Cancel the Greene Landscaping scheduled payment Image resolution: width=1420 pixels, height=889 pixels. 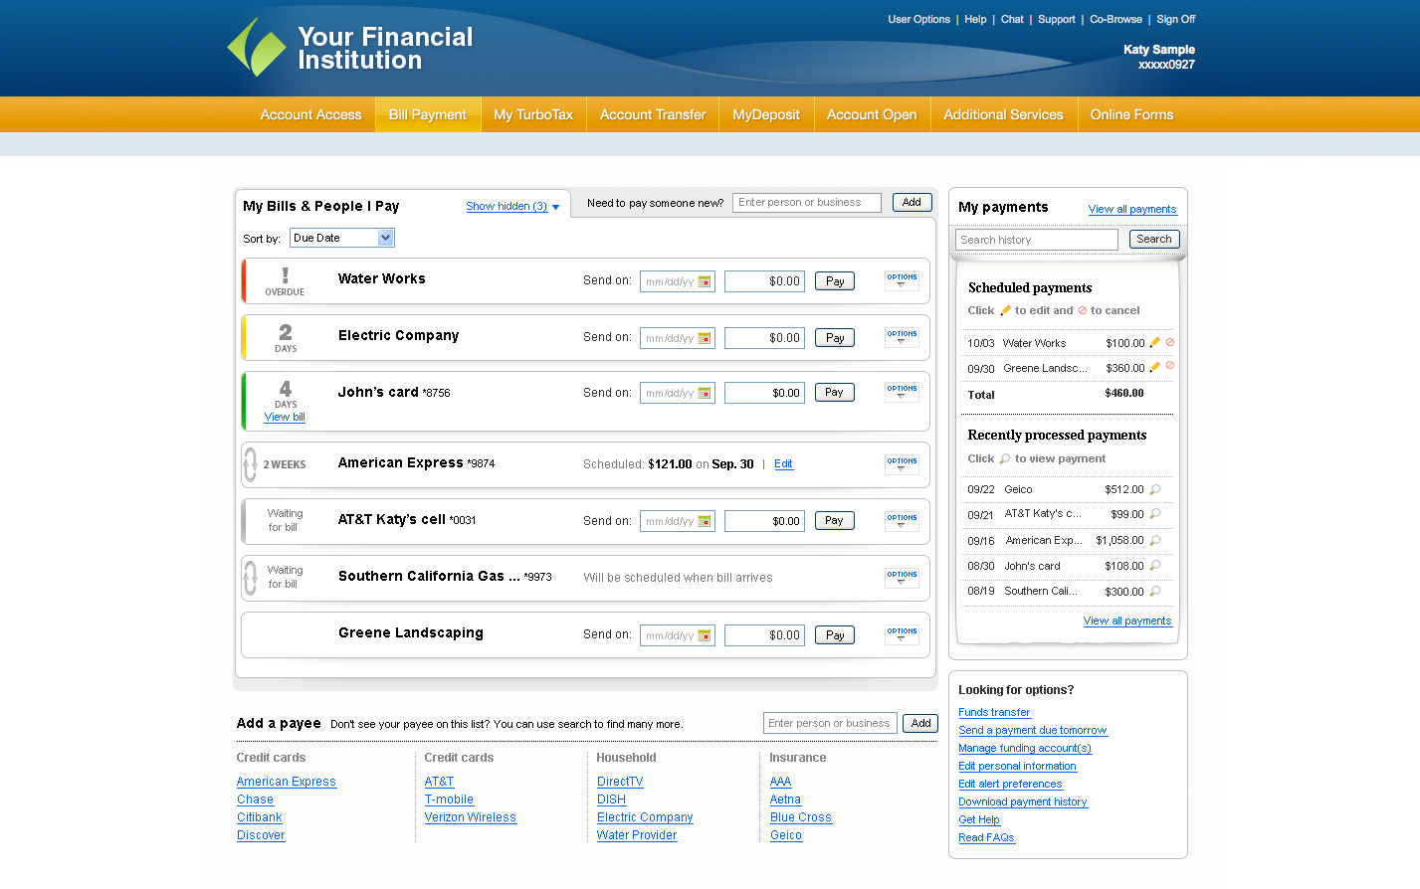(1171, 366)
